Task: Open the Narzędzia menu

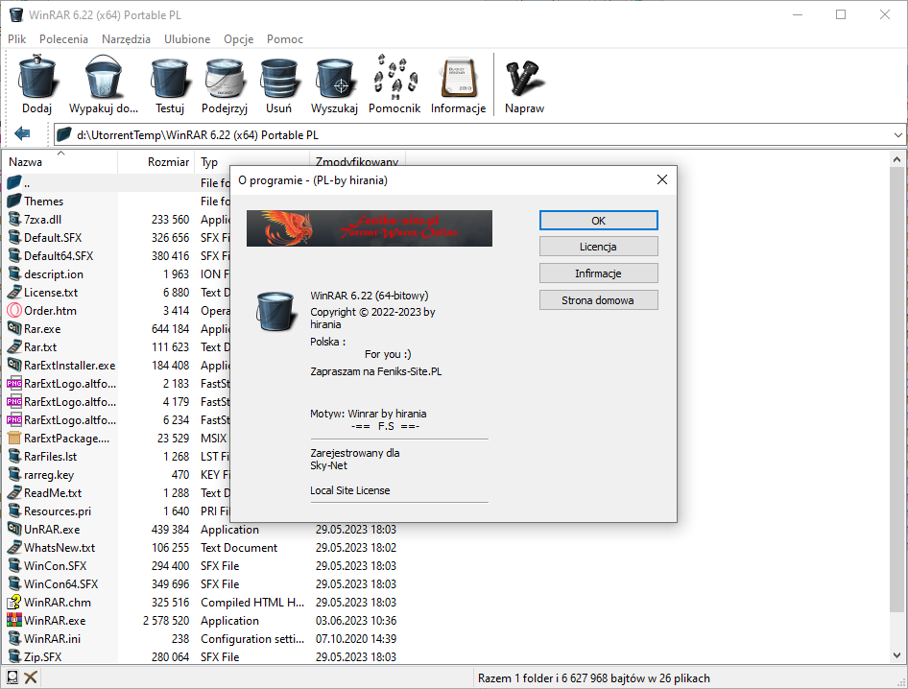Action: pyautogui.click(x=126, y=38)
